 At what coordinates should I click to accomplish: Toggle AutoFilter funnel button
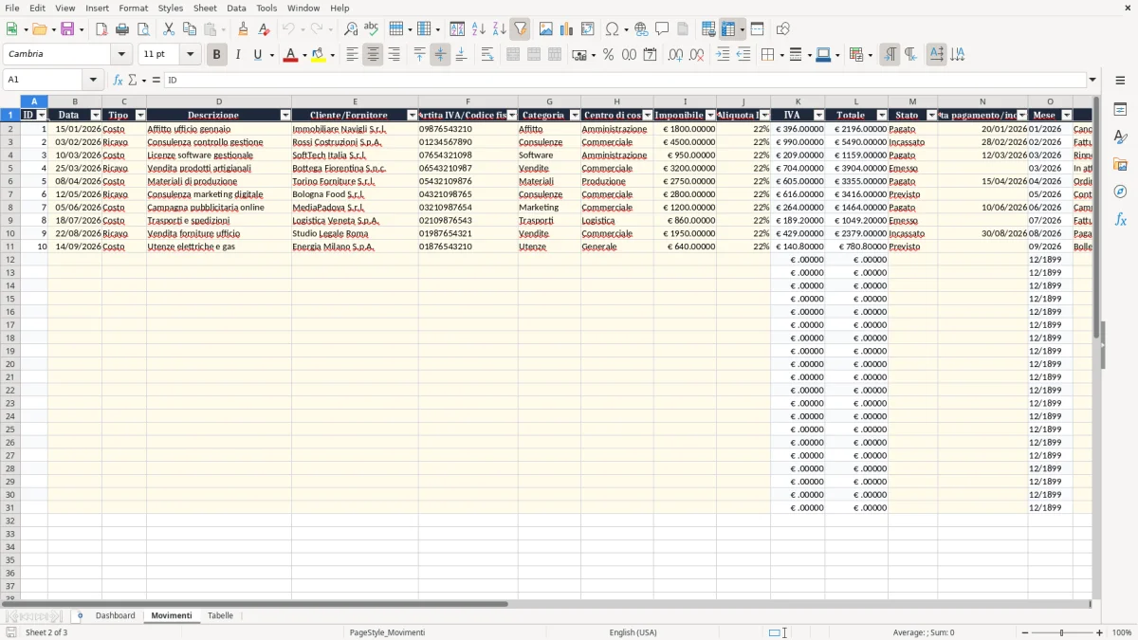tap(520, 29)
